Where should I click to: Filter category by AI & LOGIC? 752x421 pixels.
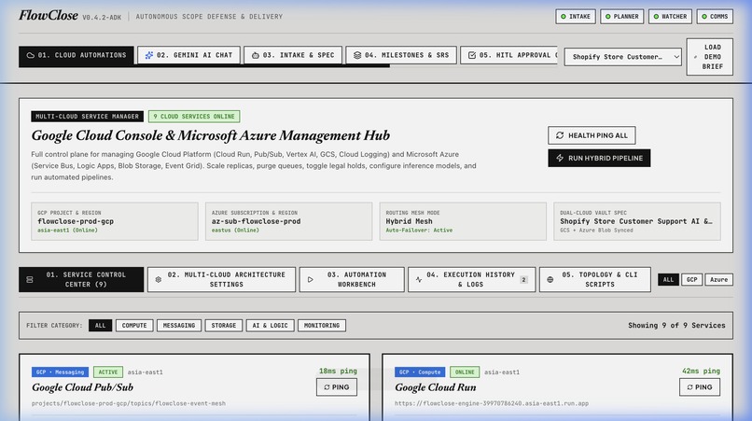(270, 326)
